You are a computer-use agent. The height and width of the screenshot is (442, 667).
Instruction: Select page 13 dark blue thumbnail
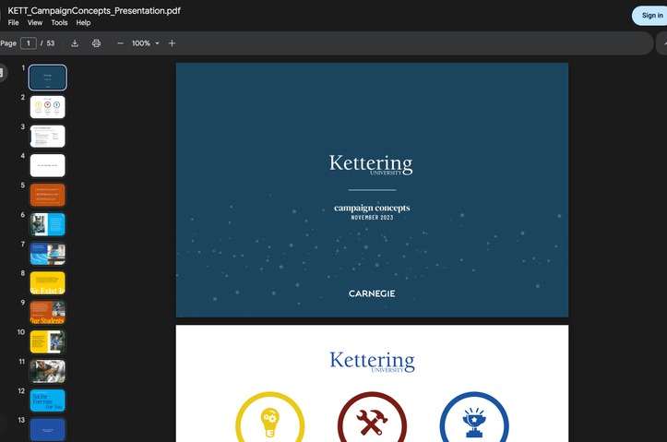click(x=48, y=430)
